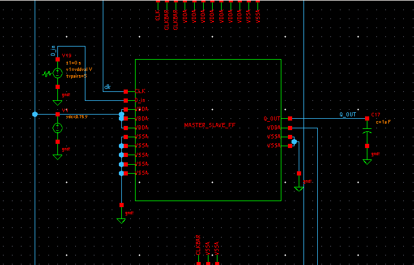Click the 'v1=vddval V' parameter text
This screenshot has width=414, height=265.
(79, 70)
